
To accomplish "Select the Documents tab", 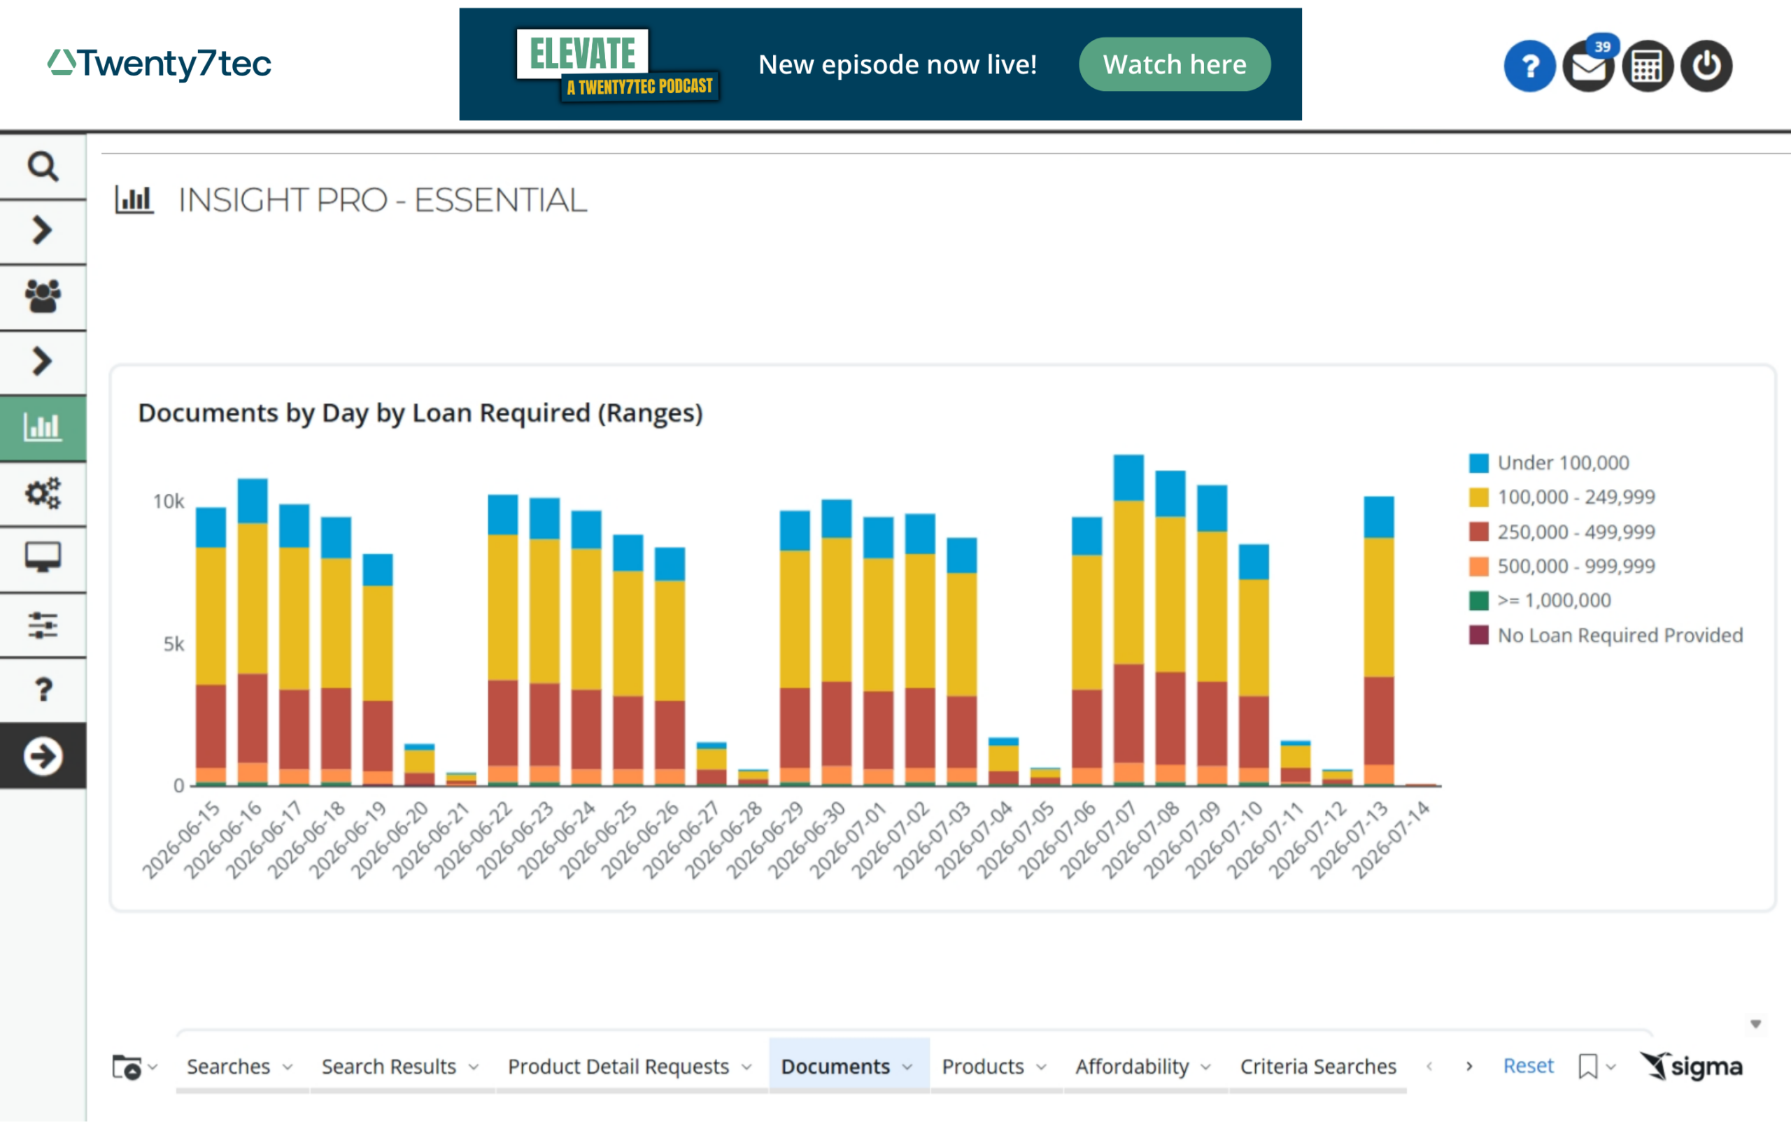I will coord(835,1066).
